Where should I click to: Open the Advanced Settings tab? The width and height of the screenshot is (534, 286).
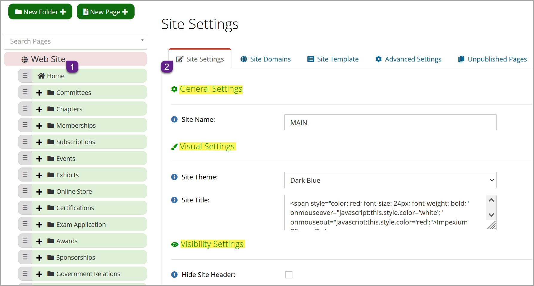pyautogui.click(x=408, y=59)
